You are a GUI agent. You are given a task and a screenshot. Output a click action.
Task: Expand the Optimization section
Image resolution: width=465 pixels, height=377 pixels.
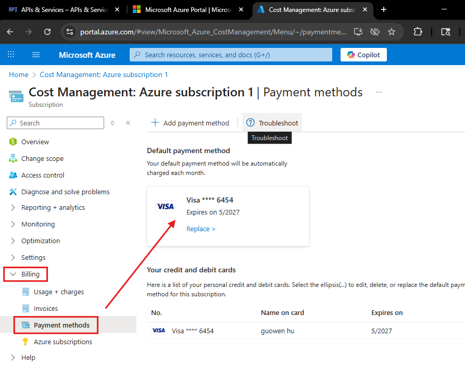click(x=41, y=241)
